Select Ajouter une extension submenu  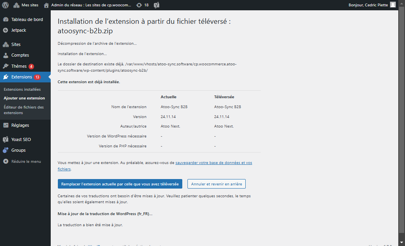tap(24, 98)
